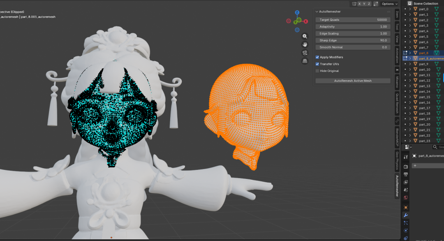Image resolution: width=444 pixels, height=241 pixels.
Task: Uncheck the Transfer UVs checkbox
Action: [317, 64]
